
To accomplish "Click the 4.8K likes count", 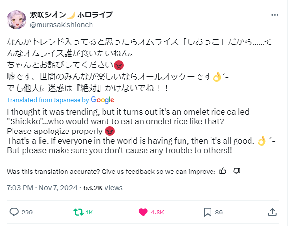I will pos(158,212).
